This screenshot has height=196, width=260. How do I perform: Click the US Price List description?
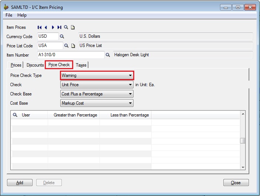click(x=165, y=45)
